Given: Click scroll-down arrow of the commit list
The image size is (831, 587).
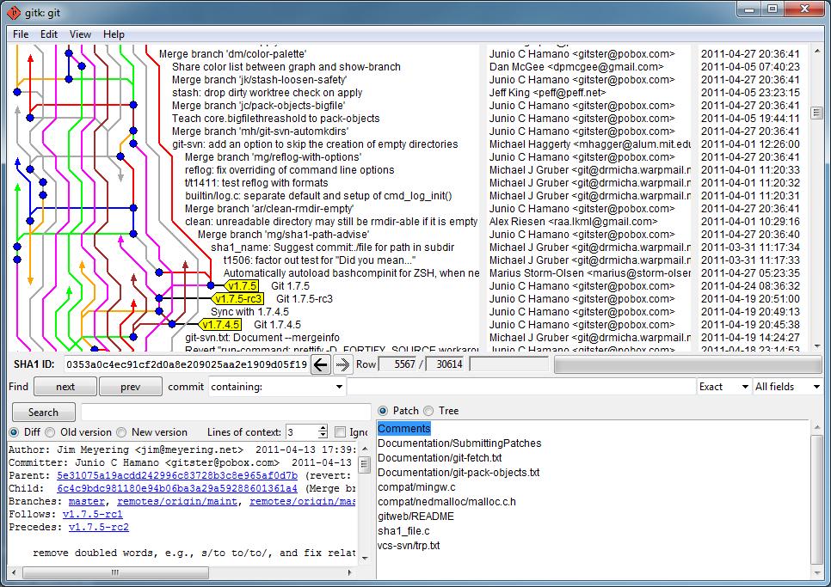Looking at the screenshot, I should tap(816, 346).
